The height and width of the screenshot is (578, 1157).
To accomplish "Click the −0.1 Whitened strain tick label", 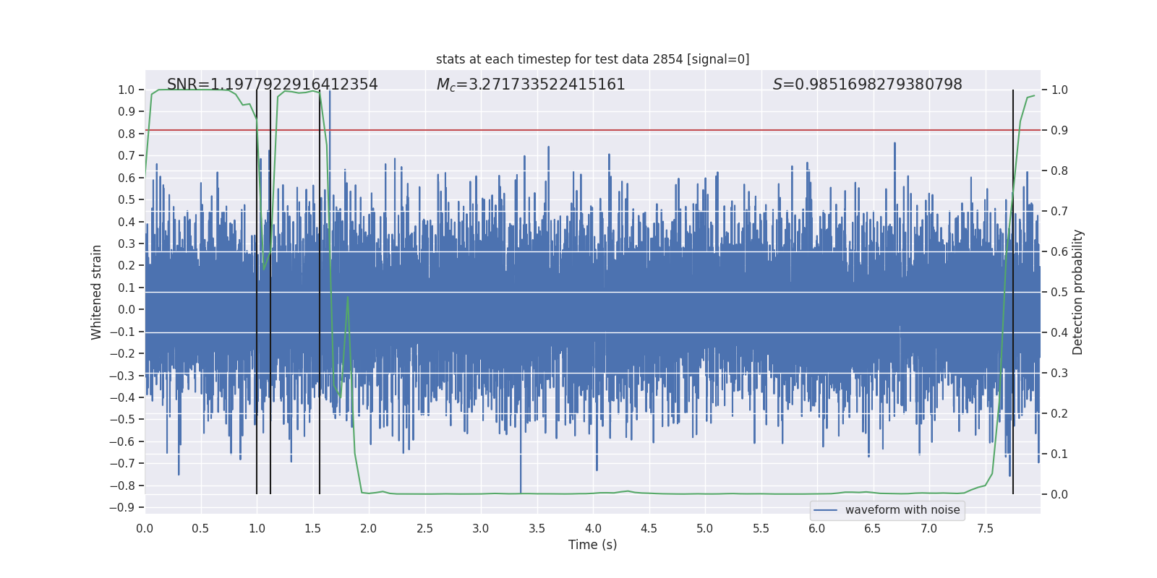I will click(122, 332).
